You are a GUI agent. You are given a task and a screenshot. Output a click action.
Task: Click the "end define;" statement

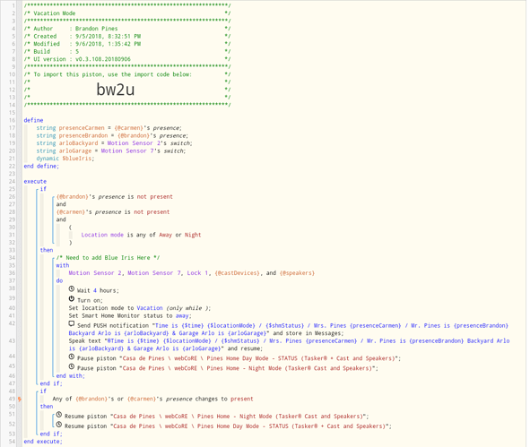pos(41,166)
